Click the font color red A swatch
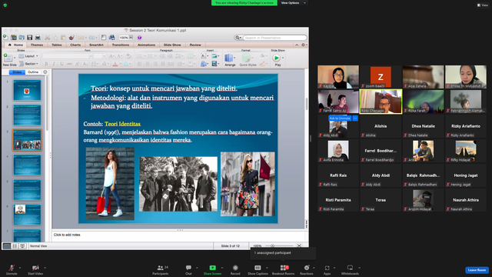The image size is (492, 277). pyautogui.click(x=115, y=64)
